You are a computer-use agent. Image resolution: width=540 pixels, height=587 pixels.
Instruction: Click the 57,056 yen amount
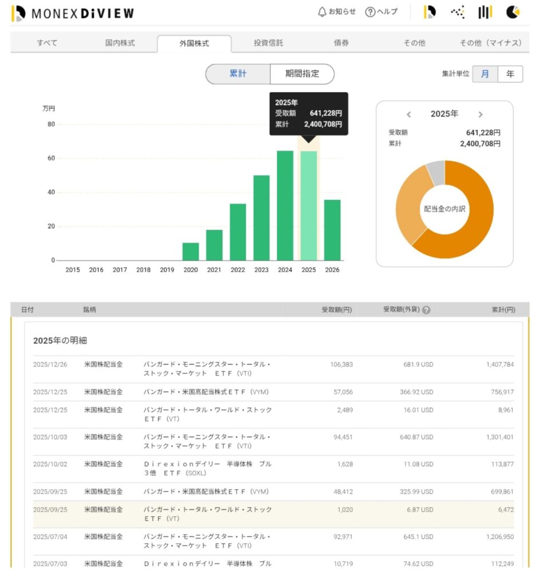pos(343,392)
